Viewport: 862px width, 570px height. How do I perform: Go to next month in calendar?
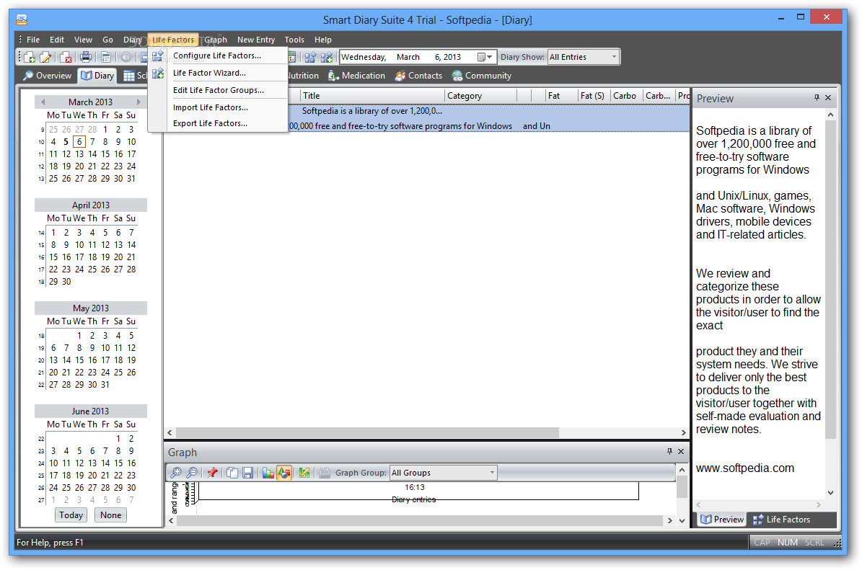tap(138, 102)
